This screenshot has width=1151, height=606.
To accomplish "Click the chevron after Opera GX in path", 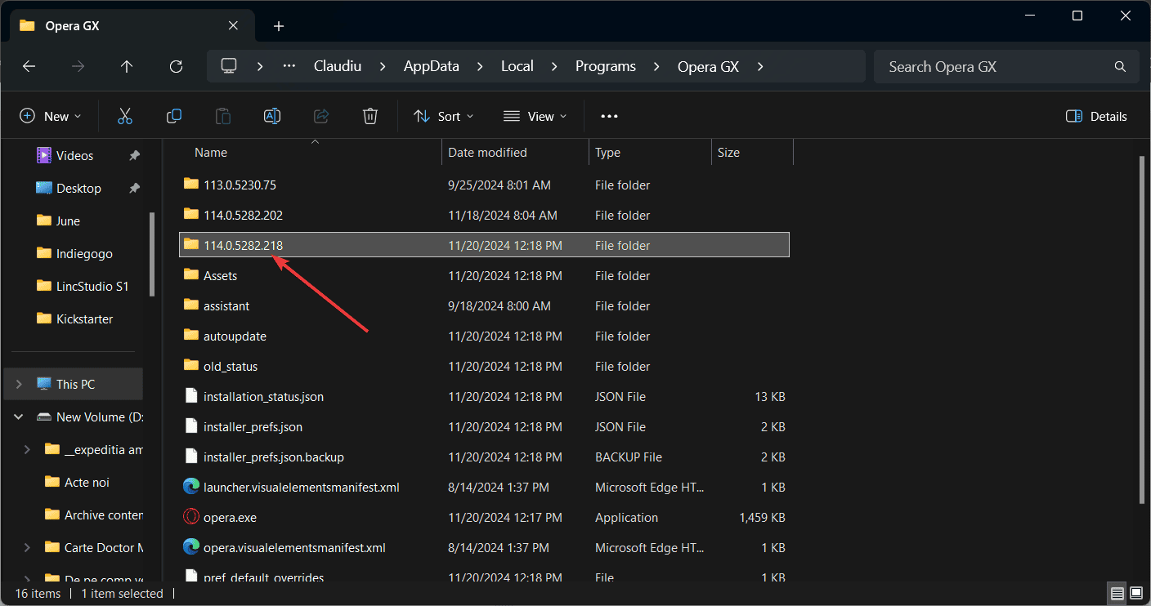I will pyautogui.click(x=760, y=67).
